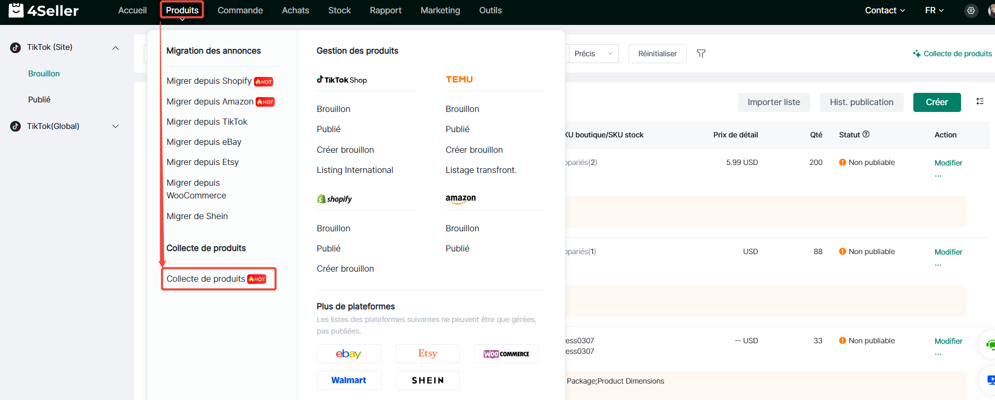Open the FR language dropdown
Viewport: 995px width, 400px height.
click(x=935, y=10)
